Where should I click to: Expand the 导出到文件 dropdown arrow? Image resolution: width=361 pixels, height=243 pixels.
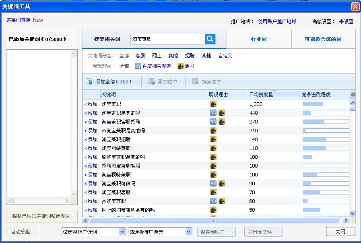click(x=280, y=232)
